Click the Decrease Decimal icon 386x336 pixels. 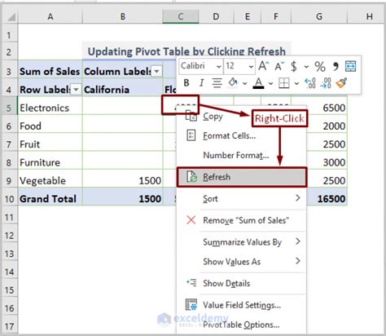pyautogui.click(x=326, y=83)
